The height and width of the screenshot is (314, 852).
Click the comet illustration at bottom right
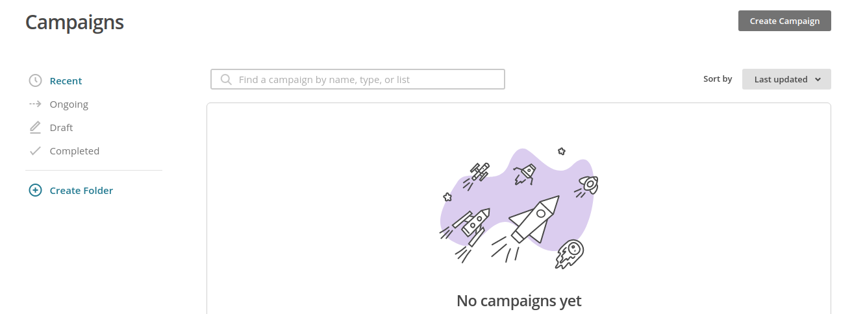pos(570,254)
